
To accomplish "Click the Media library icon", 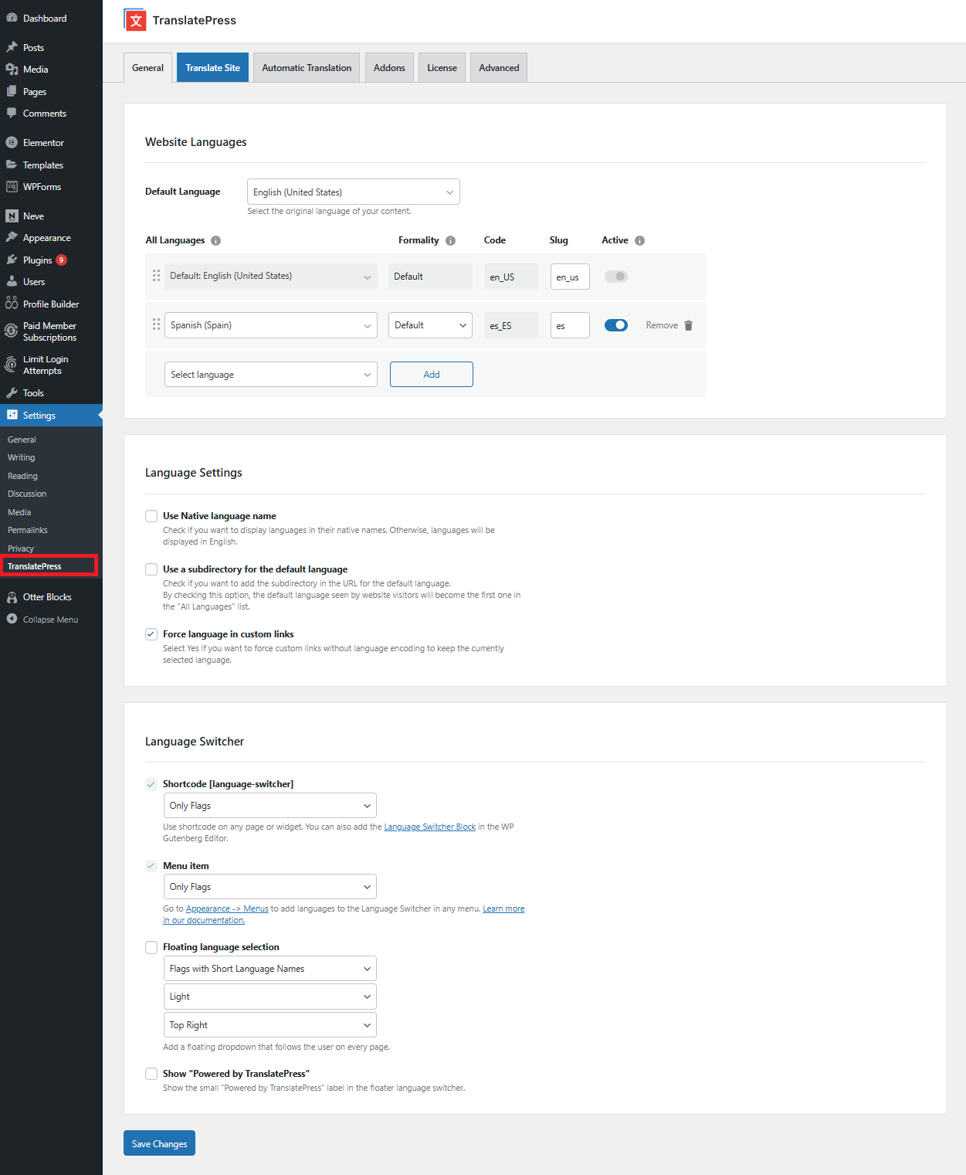I will [12, 70].
